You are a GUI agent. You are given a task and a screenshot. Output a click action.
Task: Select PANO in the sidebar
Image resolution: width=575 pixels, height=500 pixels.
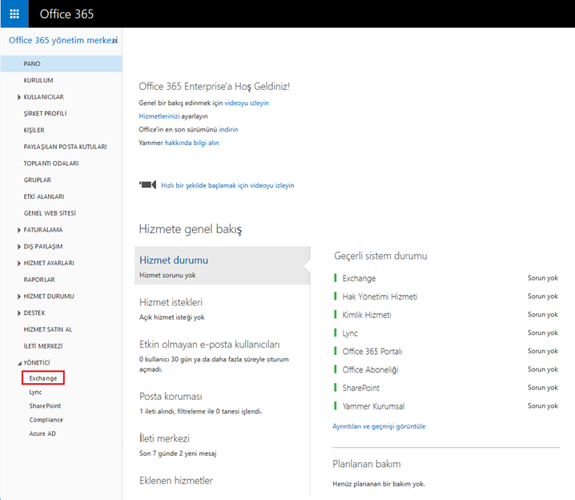(61, 63)
